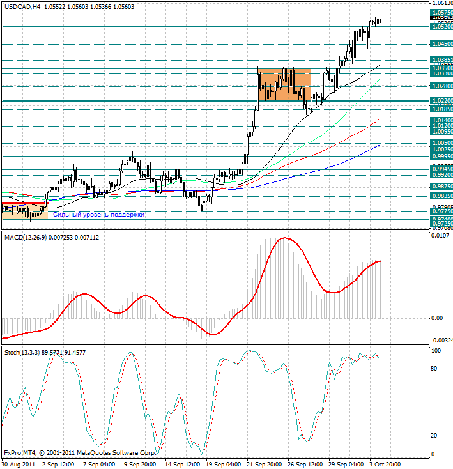This screenshot has height=469, width=453.
Task: Click the Stochastic 80 level label
Action: click(x=434, y=369)
